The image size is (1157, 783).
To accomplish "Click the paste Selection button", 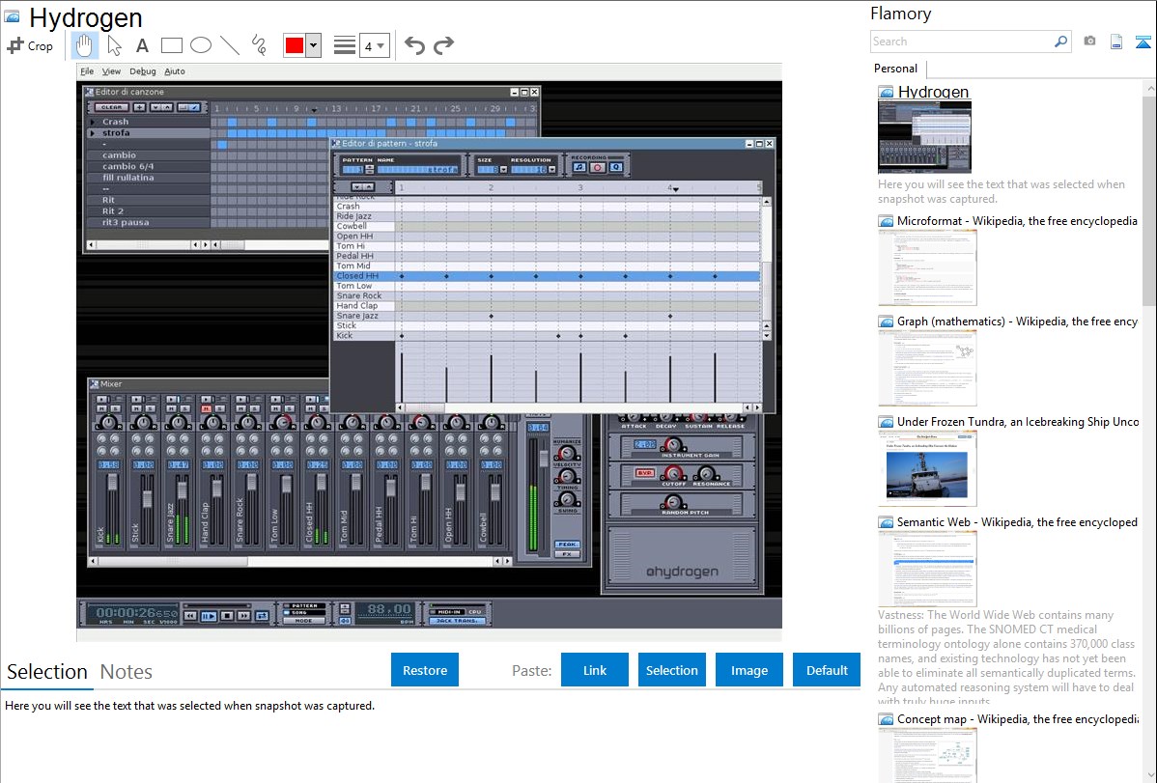I will [x=671, y=670].
